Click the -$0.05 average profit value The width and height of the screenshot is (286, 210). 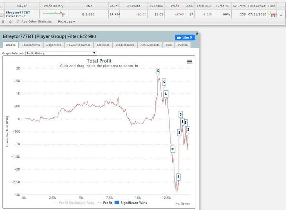[x=141, y=14]
